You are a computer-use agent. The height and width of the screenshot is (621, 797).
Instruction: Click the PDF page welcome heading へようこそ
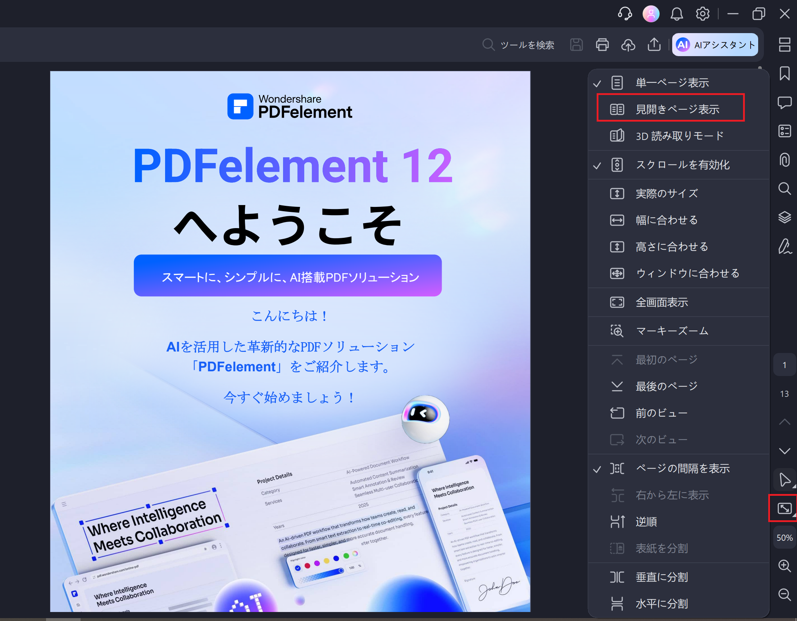(288, 225)
